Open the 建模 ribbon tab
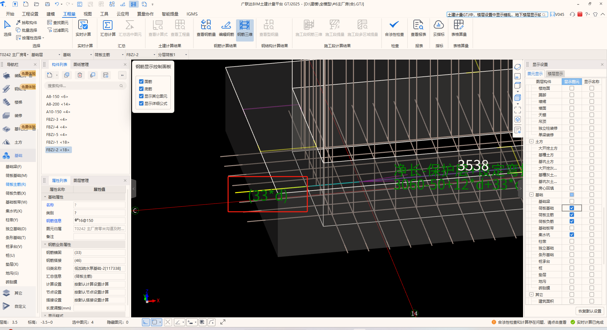 (51, 14)
